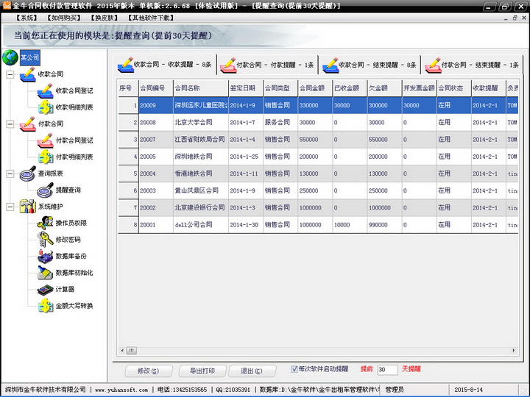
Task: Open 提醒查询 via its magnifier icon
Action: pyautogui.click(x=46, y=190)
